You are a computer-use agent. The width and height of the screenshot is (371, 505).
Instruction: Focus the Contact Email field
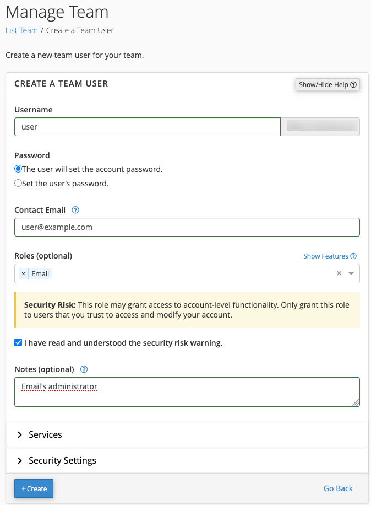coord(187,227)
